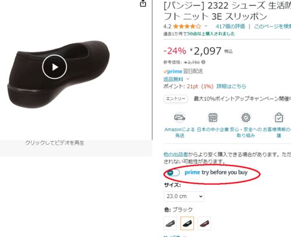Click the 詳細はこちら points details link
This screenshot has height=237, width=291.
pyautogui.click(x=231, y=86)
